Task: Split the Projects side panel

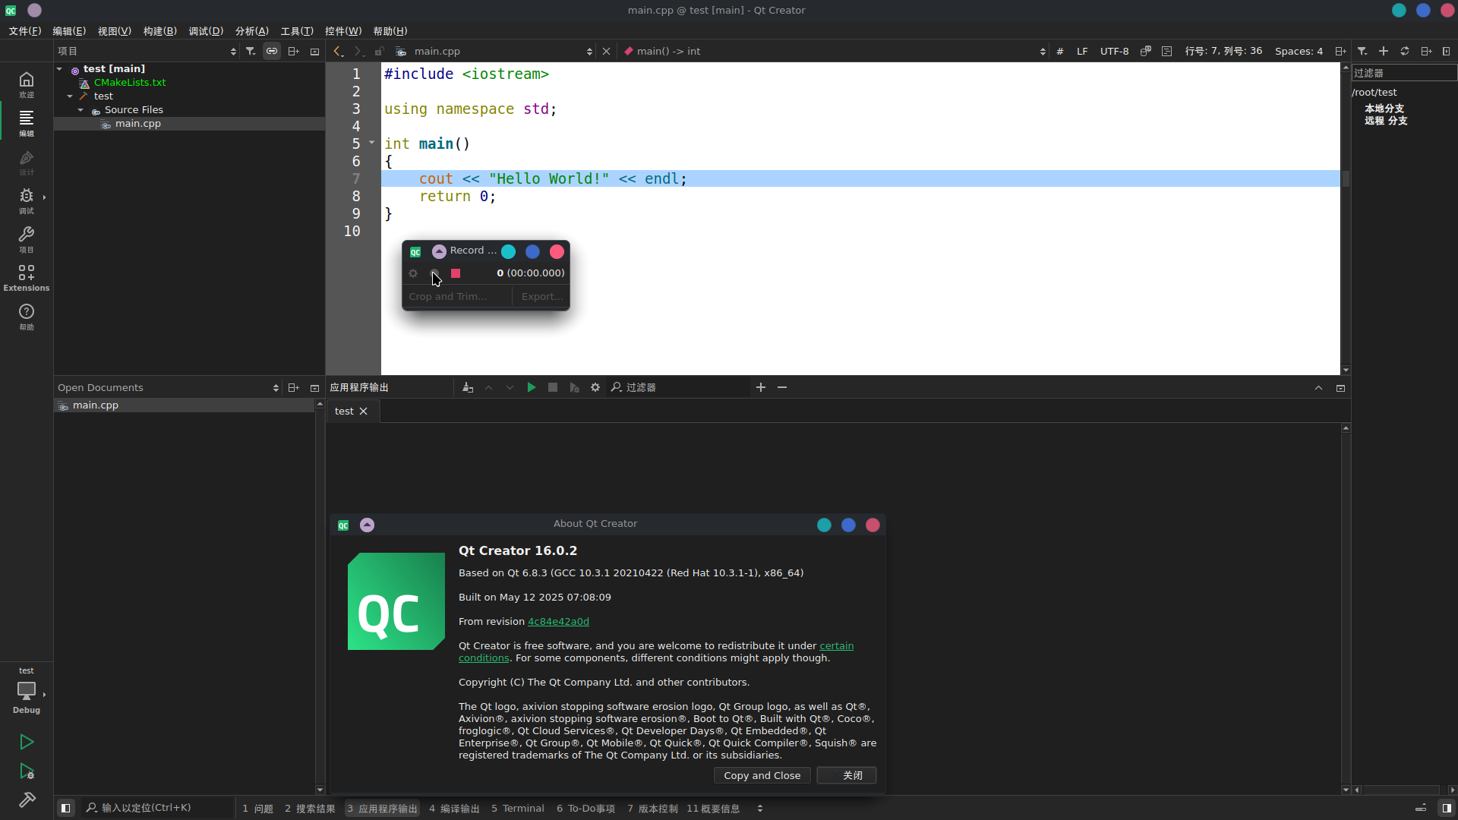Action: pos(293,51)
